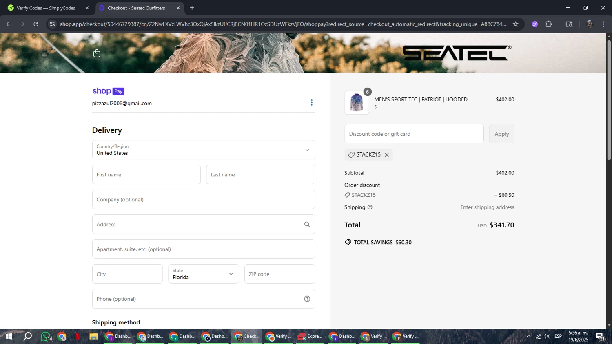Focus the Phone (optional) field
This screenshot has width=612, height=344.
pyautogui.click(x=204, y=299)
